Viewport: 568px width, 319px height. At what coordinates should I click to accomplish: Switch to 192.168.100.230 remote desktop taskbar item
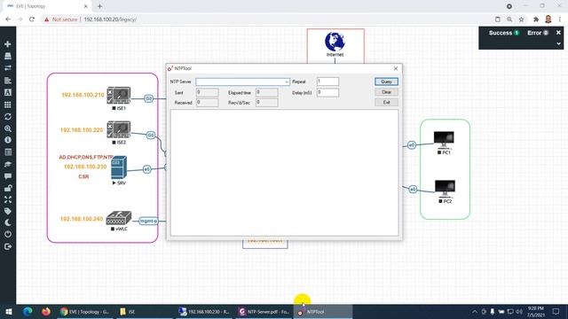pyautogui.click(x=205, y=311)
